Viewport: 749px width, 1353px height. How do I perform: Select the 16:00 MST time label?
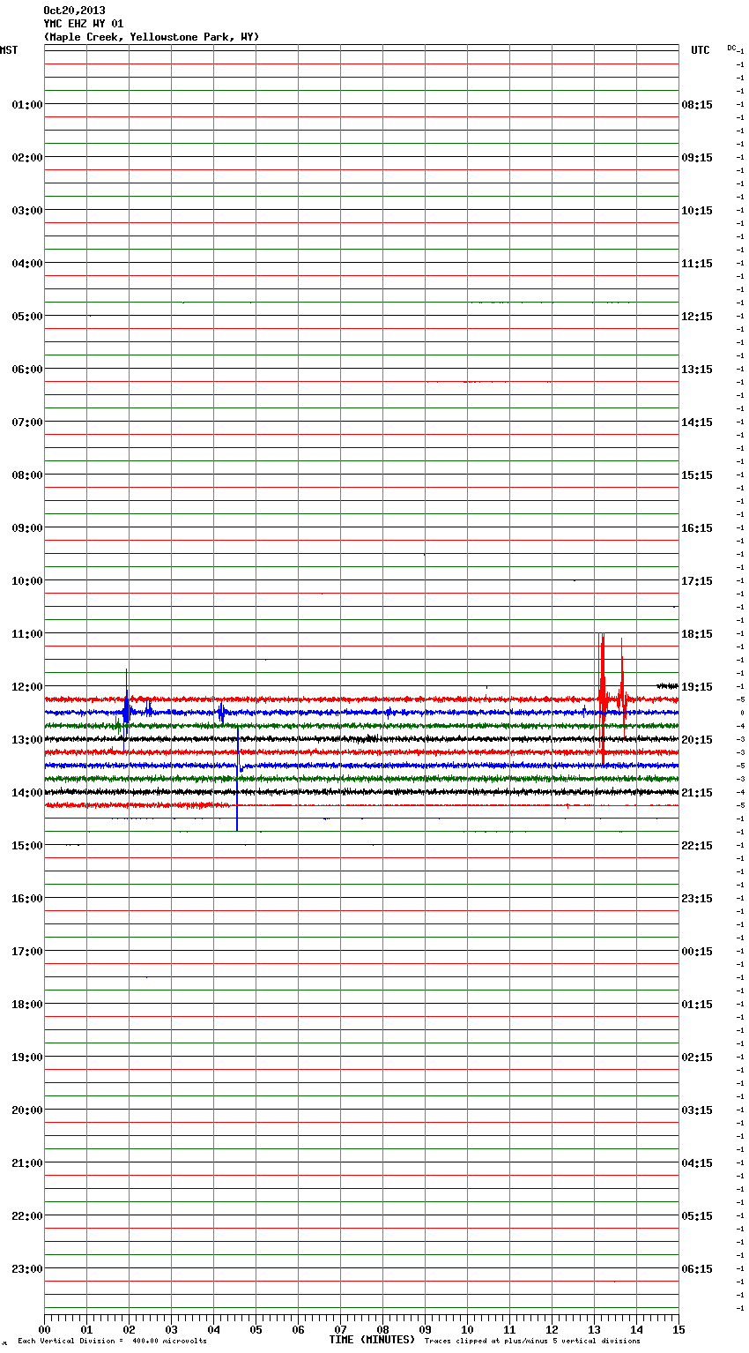[x=27, y=899]
